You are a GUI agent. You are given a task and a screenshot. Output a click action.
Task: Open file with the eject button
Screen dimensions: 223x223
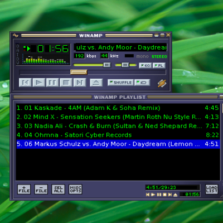(x=96, y=83)
